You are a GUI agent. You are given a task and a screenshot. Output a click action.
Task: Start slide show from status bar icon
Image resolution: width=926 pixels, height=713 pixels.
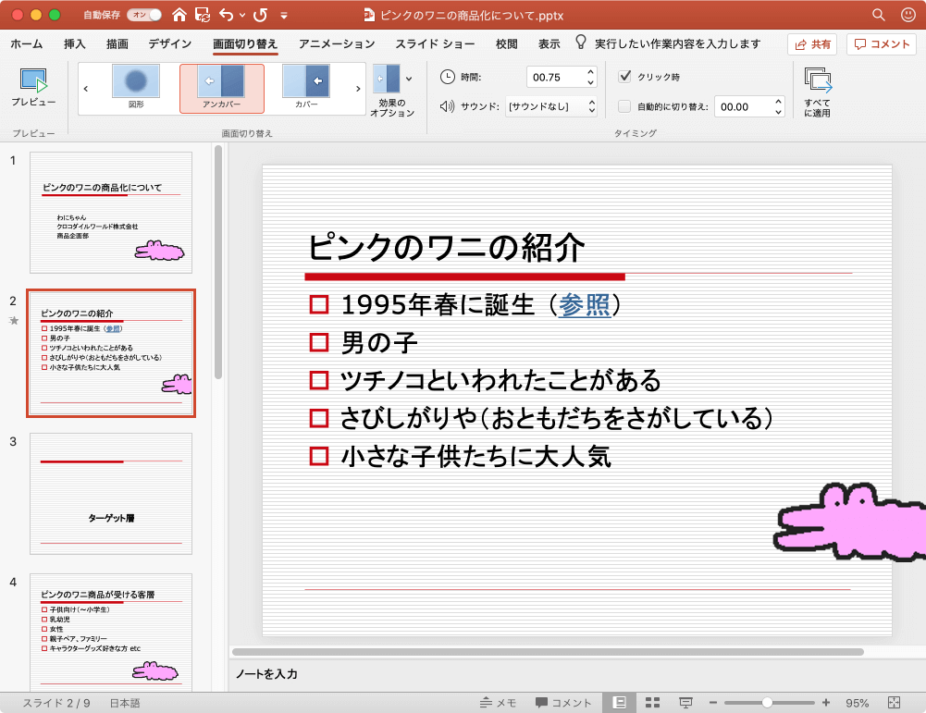tap(685, 703)
